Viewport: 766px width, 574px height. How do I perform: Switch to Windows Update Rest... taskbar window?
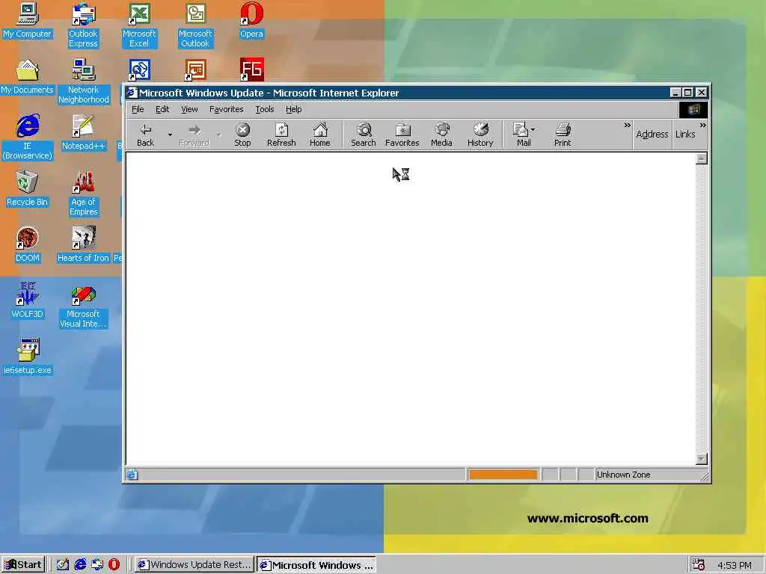(195, 565)
